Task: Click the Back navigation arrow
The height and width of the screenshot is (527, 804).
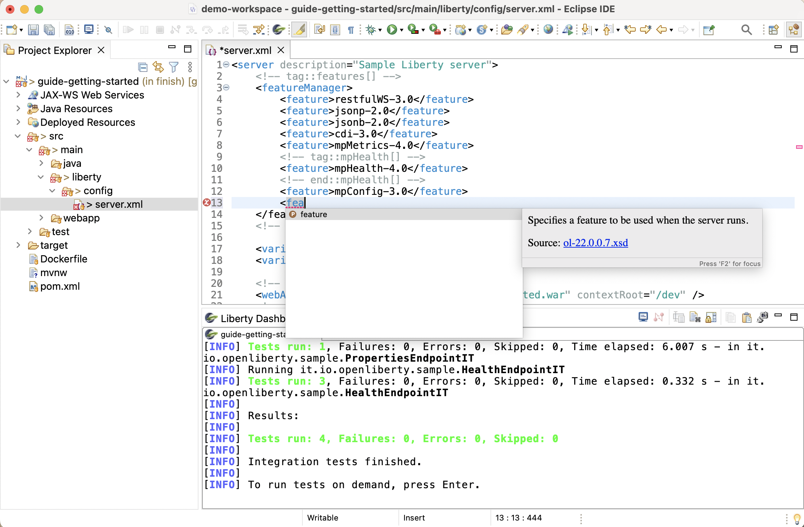Action: [x=661, y=29]
